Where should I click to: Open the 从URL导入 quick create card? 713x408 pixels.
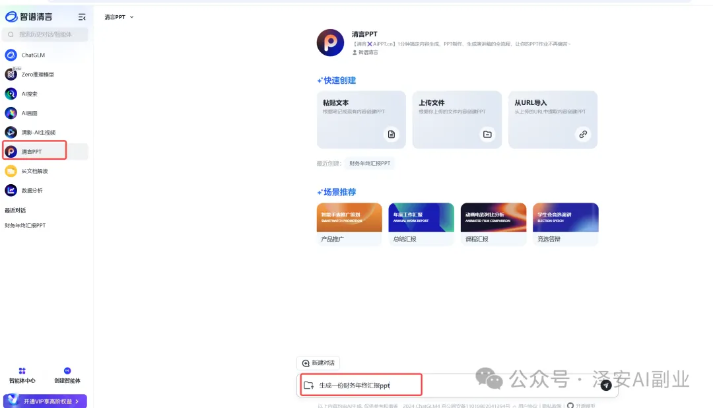click(x=553, y=119)
